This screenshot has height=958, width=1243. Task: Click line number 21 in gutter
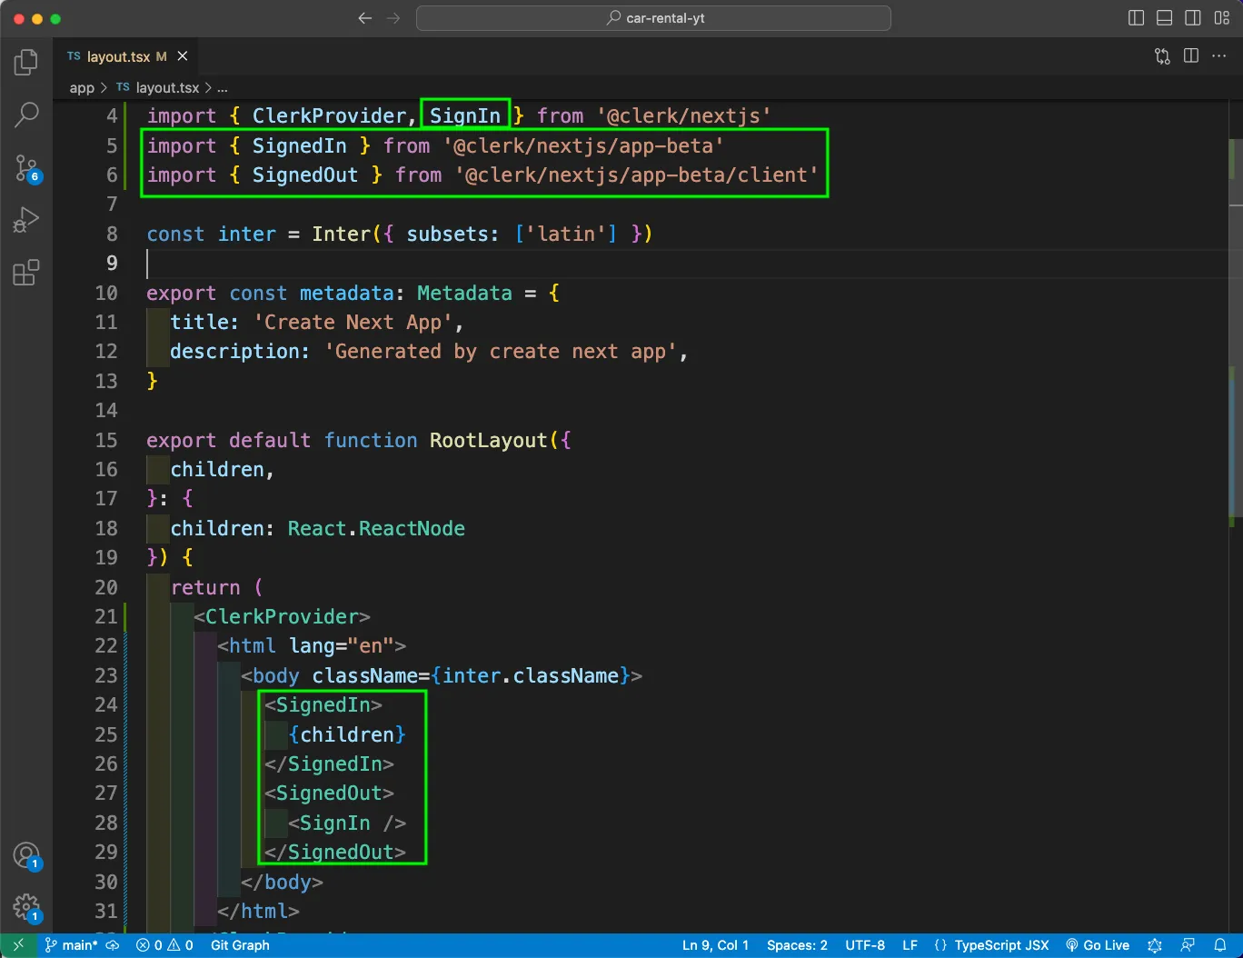click(x=106, y=617)
